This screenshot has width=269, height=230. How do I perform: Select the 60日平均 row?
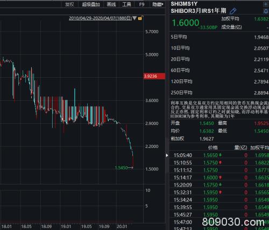coord(219,70)
